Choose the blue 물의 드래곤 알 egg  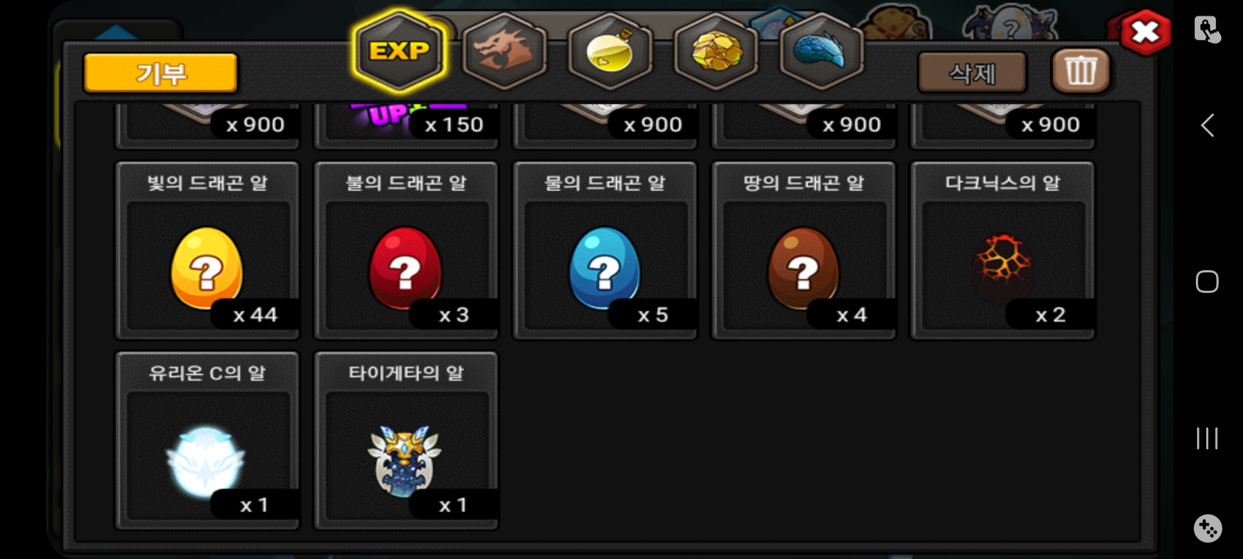pos(605,251)
